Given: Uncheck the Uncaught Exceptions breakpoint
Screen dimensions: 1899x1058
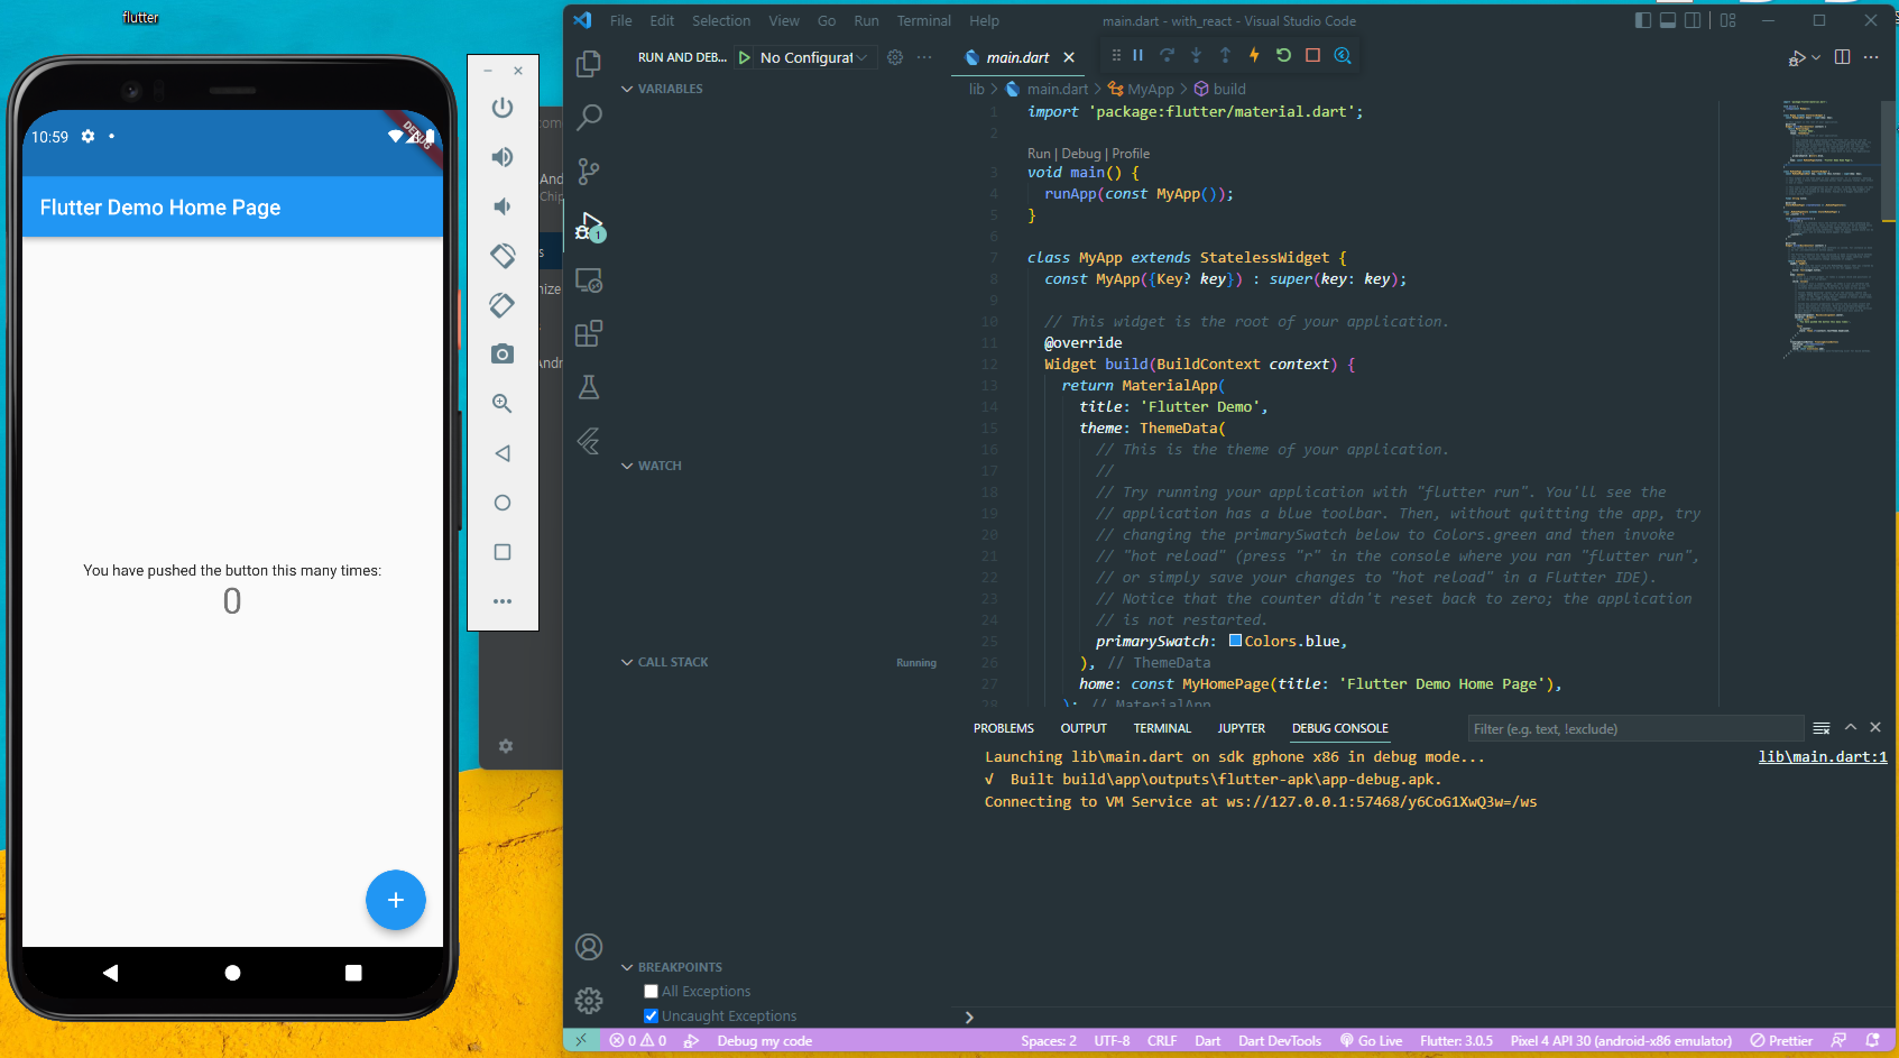Looking at the screenshot, I should 650,1016.
